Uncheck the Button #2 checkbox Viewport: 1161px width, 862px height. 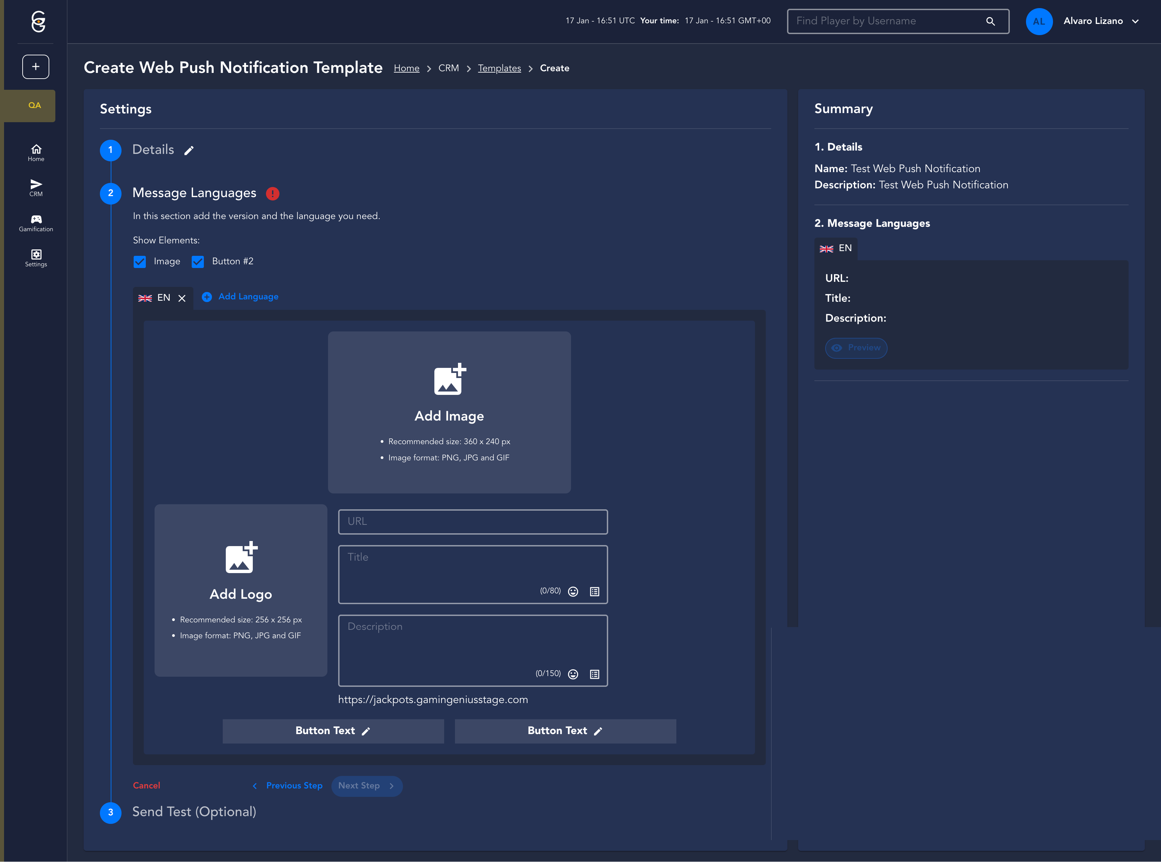(x=198, y=262)
